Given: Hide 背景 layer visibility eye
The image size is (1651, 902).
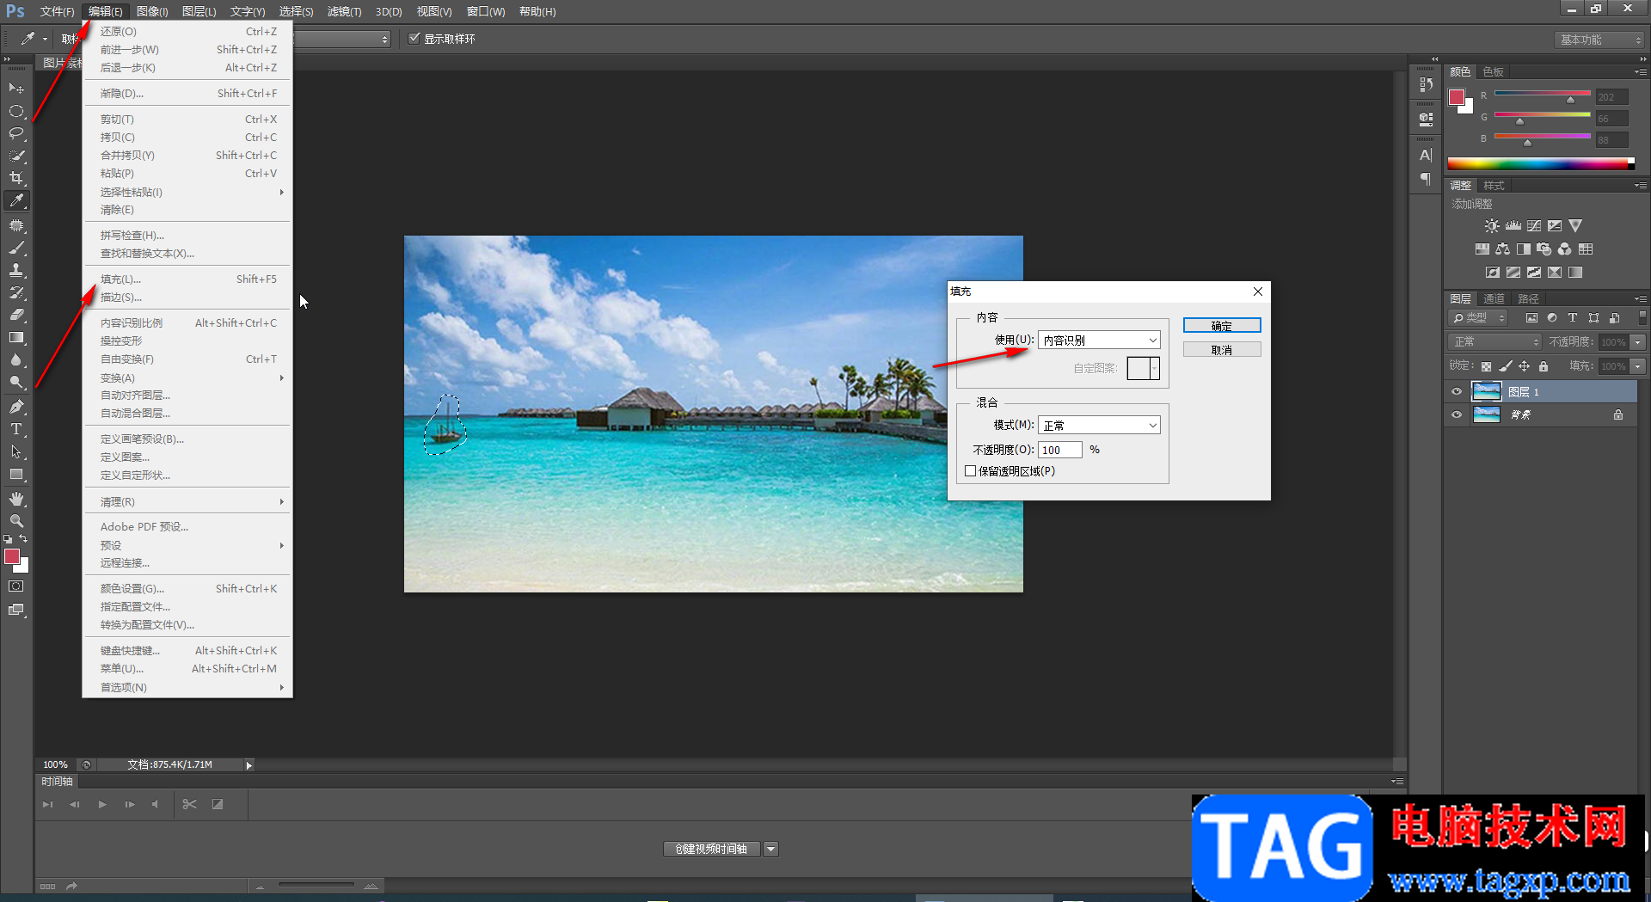Looking at the screenshot, I should (x=1457, y=414).
